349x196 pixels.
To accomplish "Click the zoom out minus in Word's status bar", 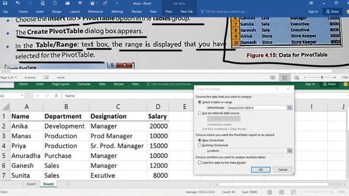I will (305, 77).
